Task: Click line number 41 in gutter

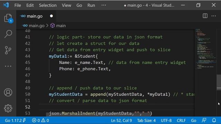Action: 28,37
